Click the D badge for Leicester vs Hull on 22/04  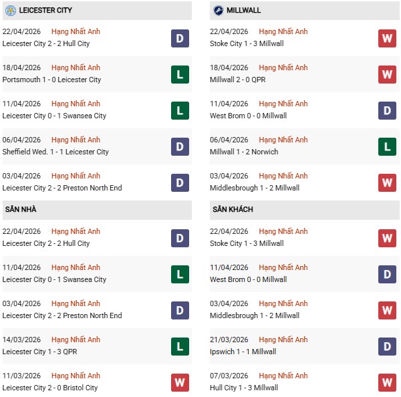(179, 38)
